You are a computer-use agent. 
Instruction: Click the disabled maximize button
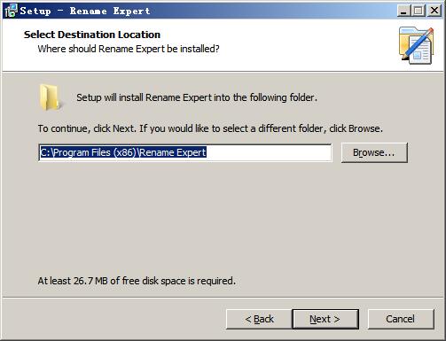419,11
